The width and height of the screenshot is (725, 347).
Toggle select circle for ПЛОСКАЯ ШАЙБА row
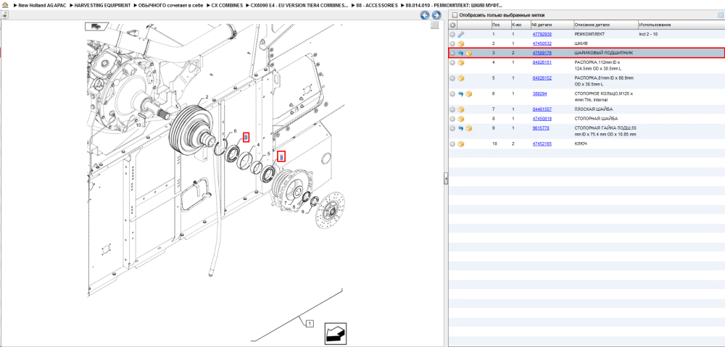click(453, 109)
